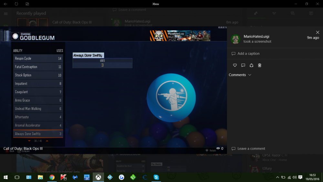Click the Add a caption field

point(248,54)
